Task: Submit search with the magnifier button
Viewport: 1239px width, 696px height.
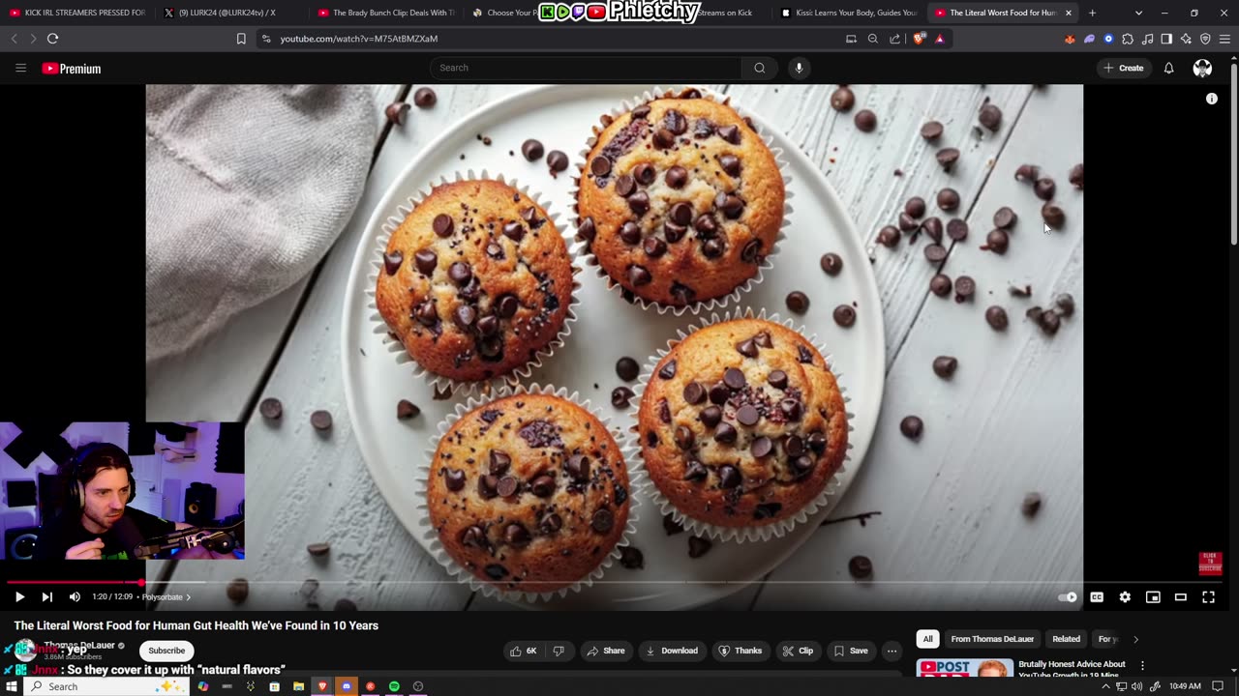Action: pyautogui.click(x=760, y=68)
